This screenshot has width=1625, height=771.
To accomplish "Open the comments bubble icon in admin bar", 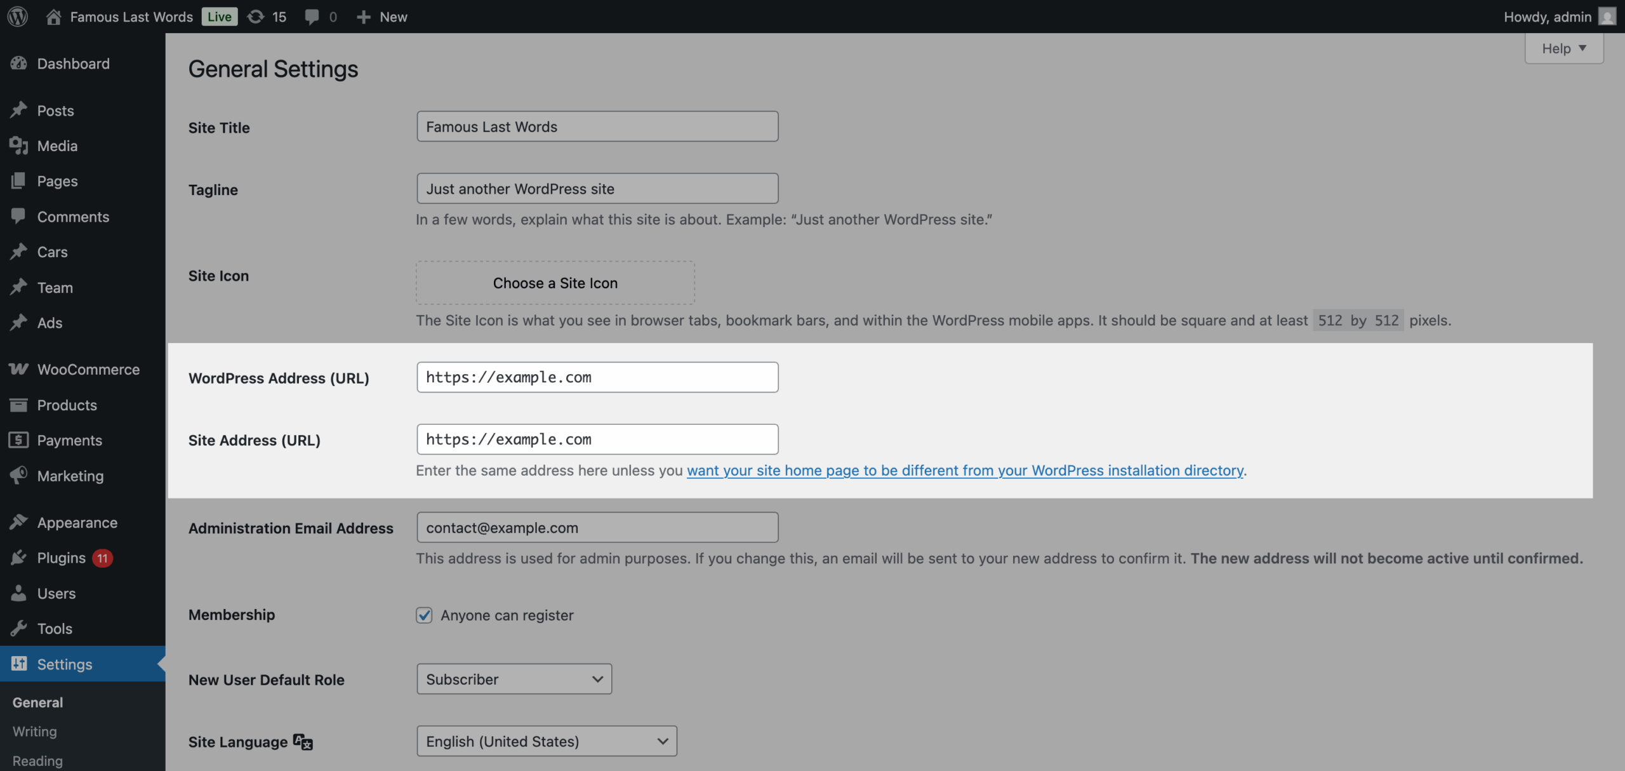I will [x=312, y=17].
